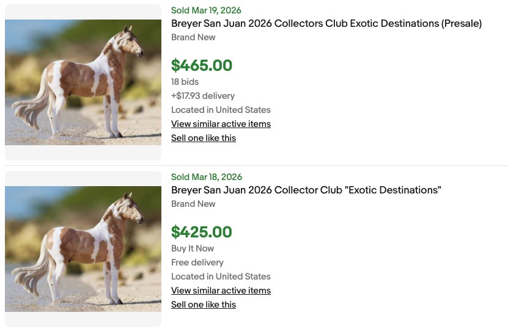Open the "Exotic Destinations (Presale)" listing title

click(326, 24)
